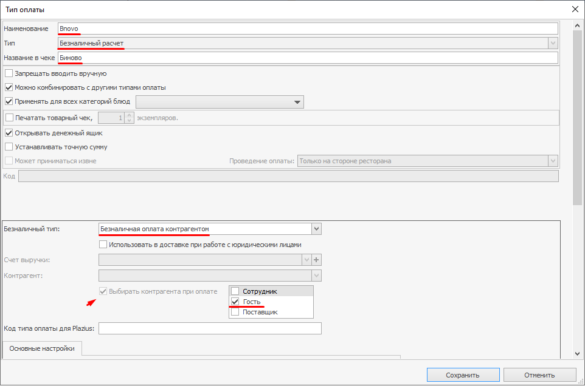
Task: Click the scrollbar down arrow
Action: [577, 354]
